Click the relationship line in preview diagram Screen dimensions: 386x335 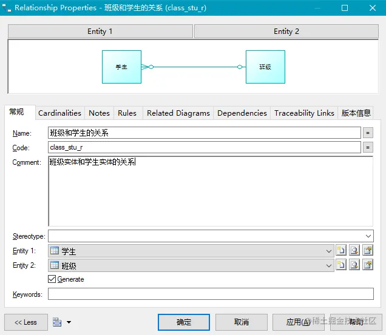coord(194,67)
